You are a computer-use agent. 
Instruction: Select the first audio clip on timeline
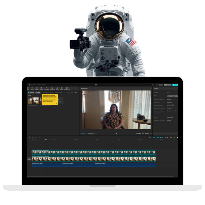(47, 165)
